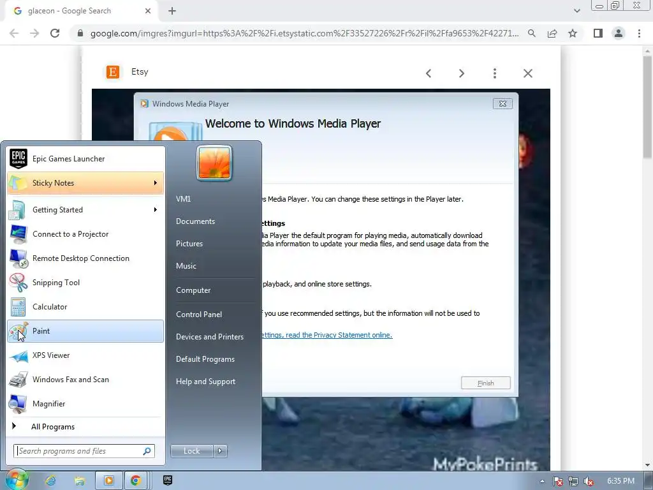Open the XPS Viewer icon
Image resolution: width=653 pixels, height=490 pixels.
[x=18, y=355]
